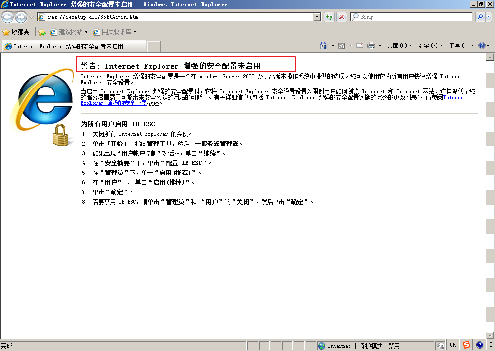Expand the address bar history dropdown
495x351 pixels.
[317, 17]
